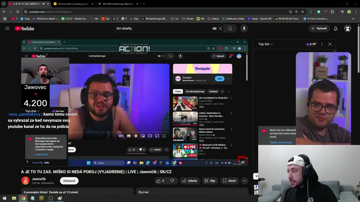Open the Windows Start menu
Viewport: 360px width, 202px height.
[x=4, y=198]
